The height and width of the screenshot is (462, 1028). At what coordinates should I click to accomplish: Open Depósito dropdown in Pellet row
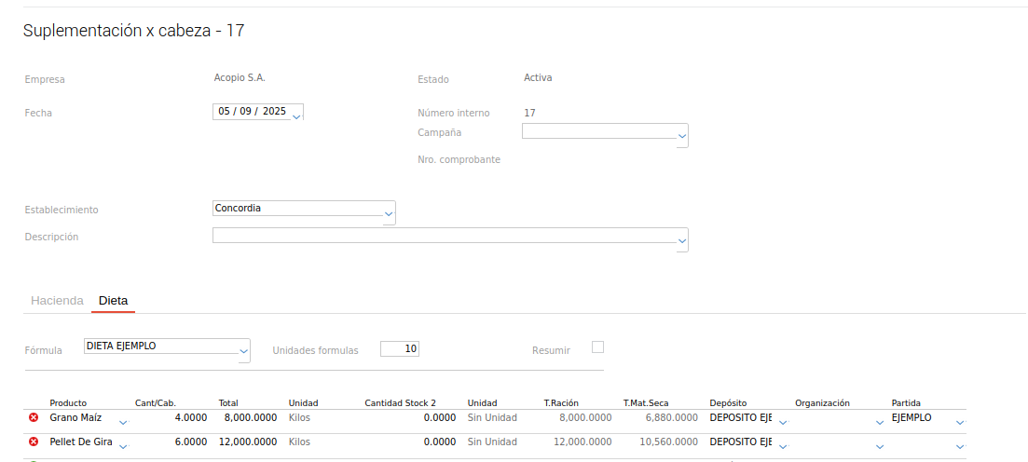pyautogui.click(x=783, y=446)
